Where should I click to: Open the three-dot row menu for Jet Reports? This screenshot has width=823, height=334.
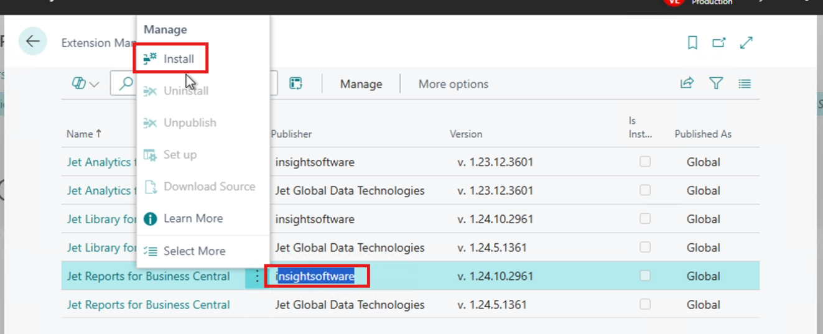257,276
